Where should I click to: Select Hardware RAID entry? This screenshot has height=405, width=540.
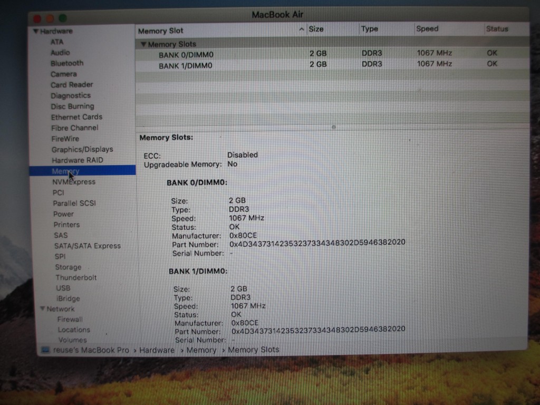tap(78, 160)
